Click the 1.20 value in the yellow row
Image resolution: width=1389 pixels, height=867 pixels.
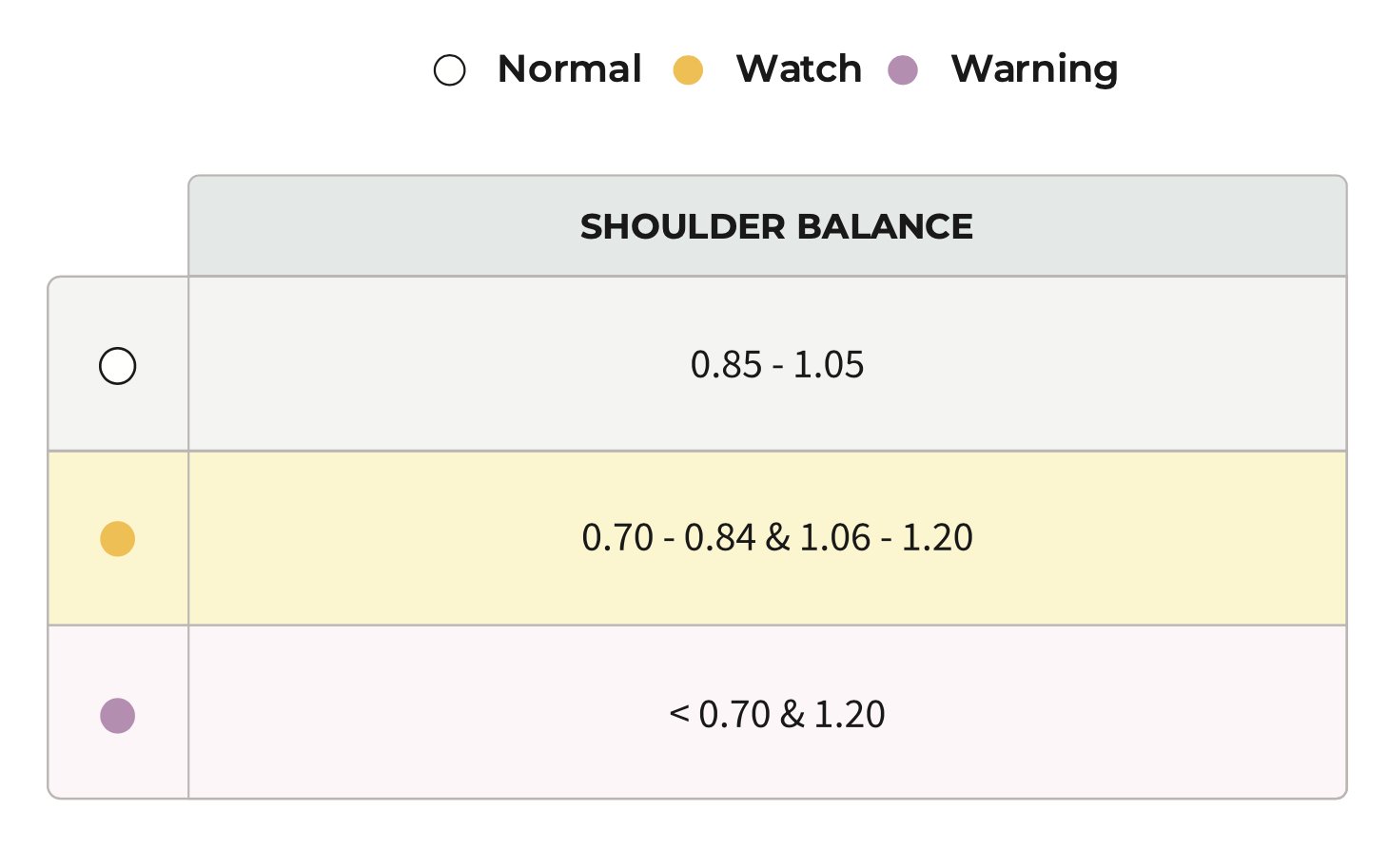click(937, 538)
